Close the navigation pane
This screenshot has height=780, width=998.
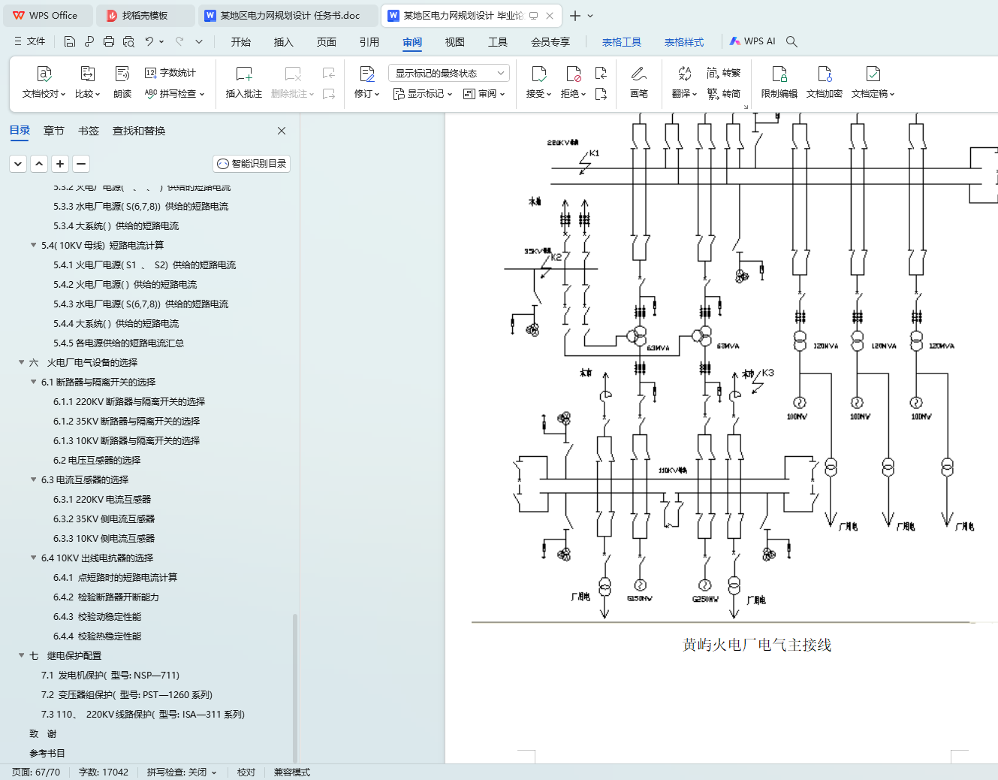point(282,131)
